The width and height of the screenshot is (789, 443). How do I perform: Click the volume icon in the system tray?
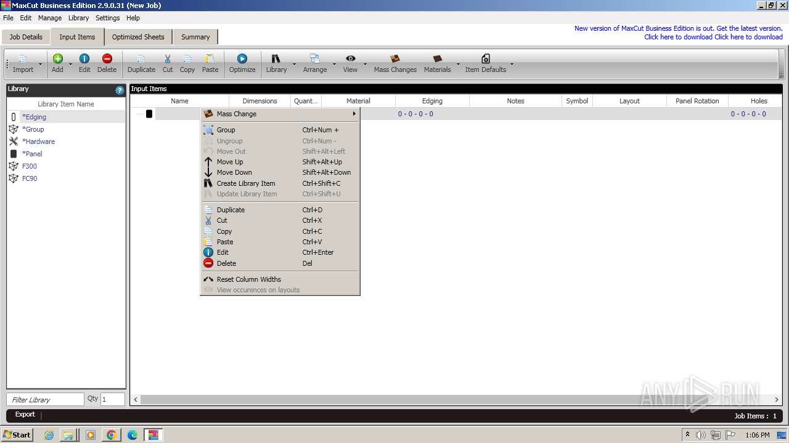(701, 435)
